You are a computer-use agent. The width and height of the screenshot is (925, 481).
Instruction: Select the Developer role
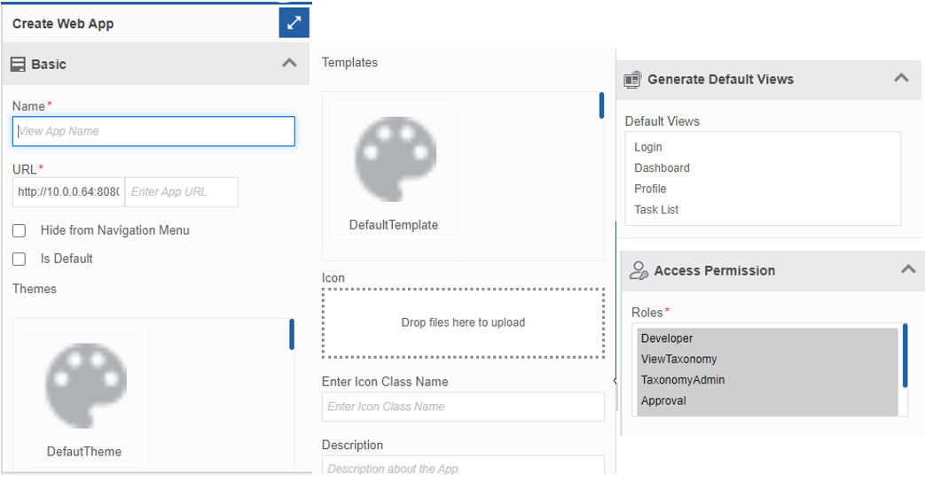pos(767,338)
